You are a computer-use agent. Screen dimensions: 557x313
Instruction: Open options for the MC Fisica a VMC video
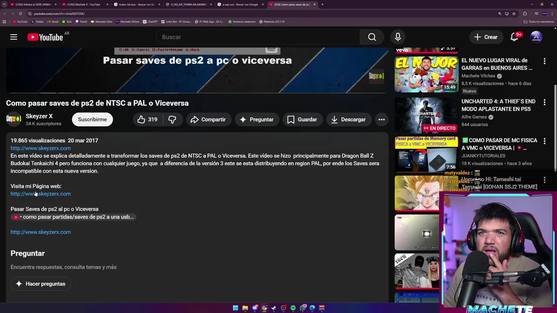click(544, 142)
